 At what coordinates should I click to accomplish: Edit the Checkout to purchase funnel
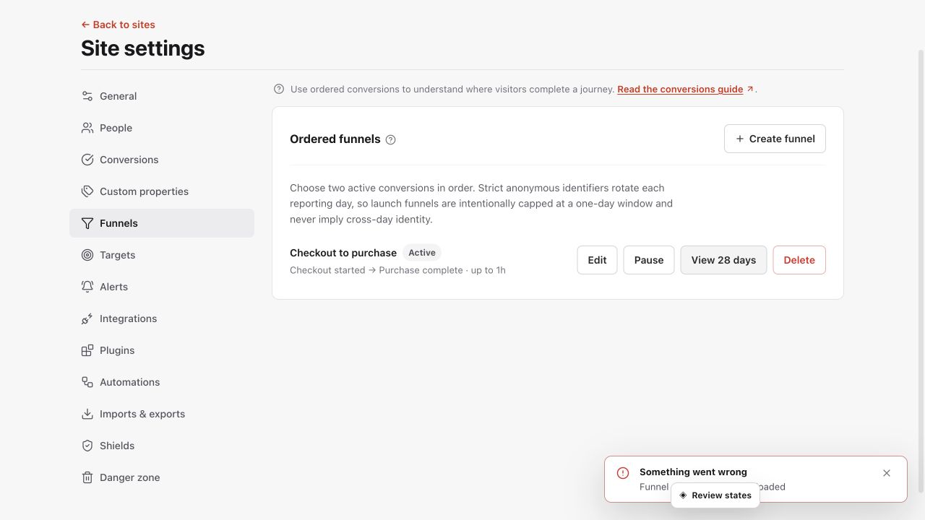pos(597,260)
